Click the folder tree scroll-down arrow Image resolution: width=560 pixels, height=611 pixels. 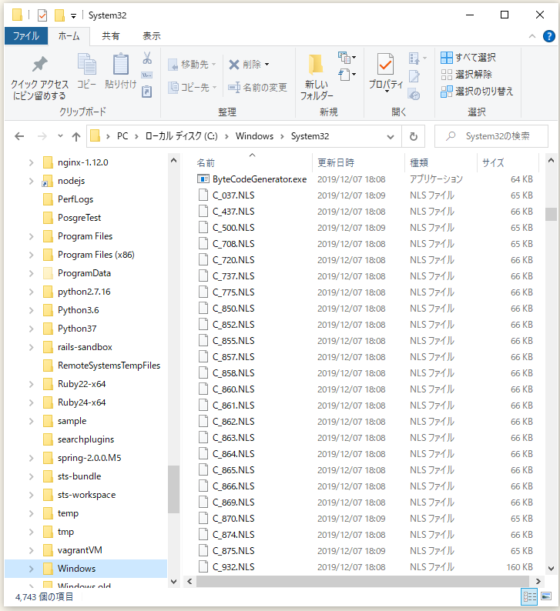(174, 582)
